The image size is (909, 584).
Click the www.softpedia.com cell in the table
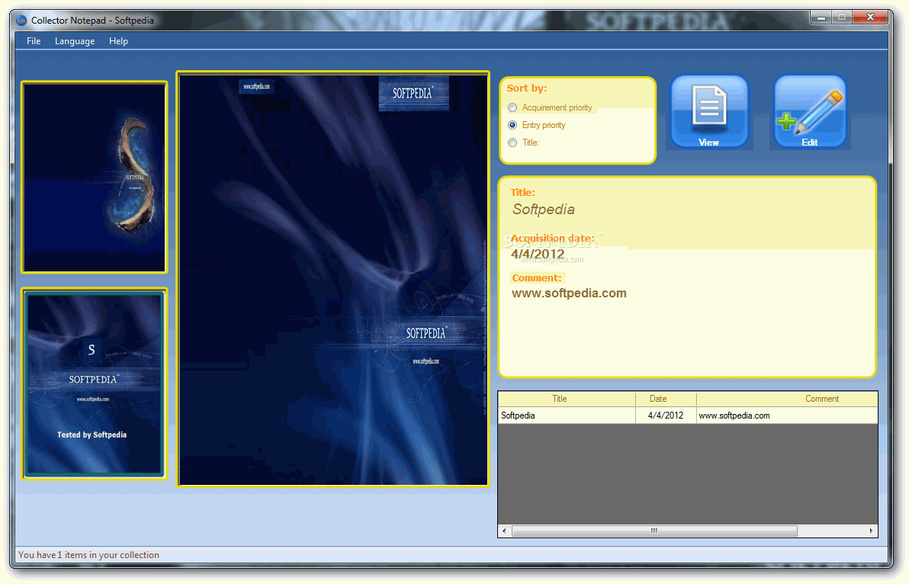point(787,416)
